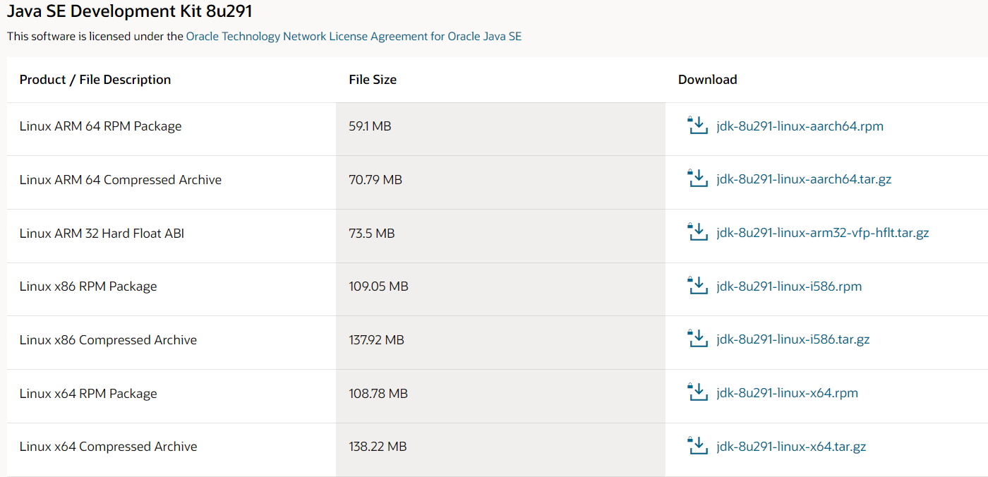Select Linux ARM 64 RPM Package description
This screenshot has height=477, width=988.
(x=101, y=126)
